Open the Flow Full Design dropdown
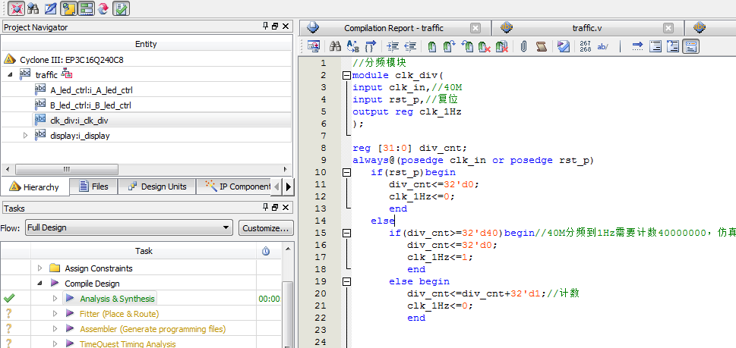This screenshot has height=348, width=736. [226, 227]
